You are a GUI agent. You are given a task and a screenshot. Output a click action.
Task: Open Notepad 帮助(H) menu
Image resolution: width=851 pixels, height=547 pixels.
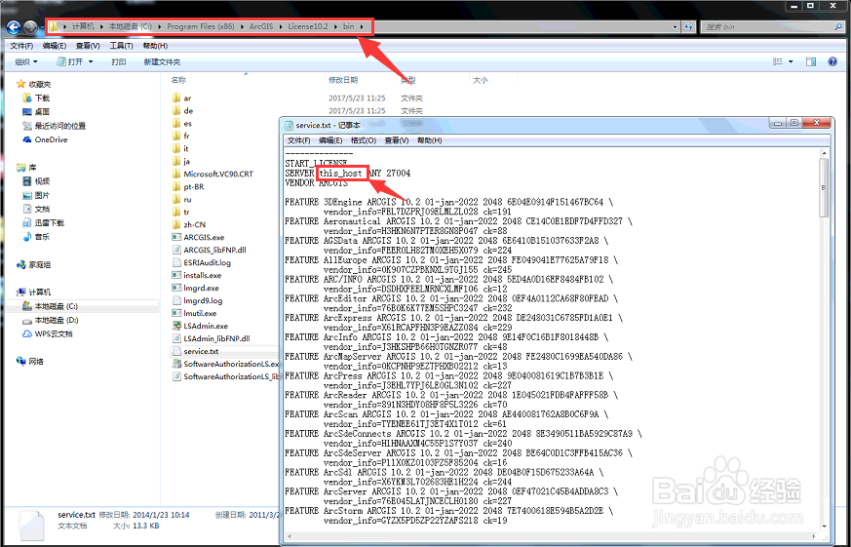click(x=430, y=140)
